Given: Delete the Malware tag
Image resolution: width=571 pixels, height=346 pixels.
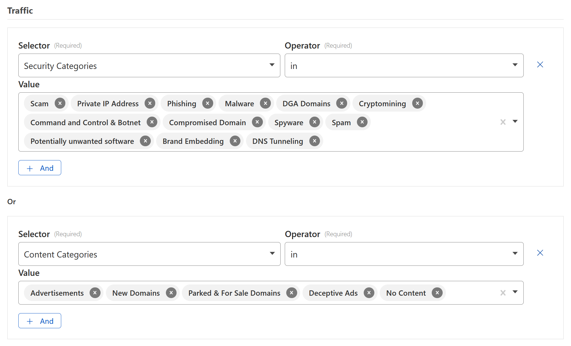Looking at the screenshot, I should click(265, 103).
